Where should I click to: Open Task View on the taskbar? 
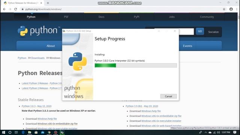point(16,132)
